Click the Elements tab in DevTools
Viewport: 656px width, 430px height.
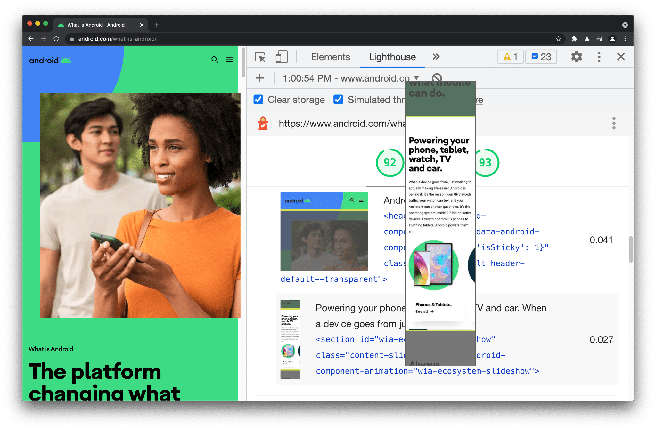[330, 57]
